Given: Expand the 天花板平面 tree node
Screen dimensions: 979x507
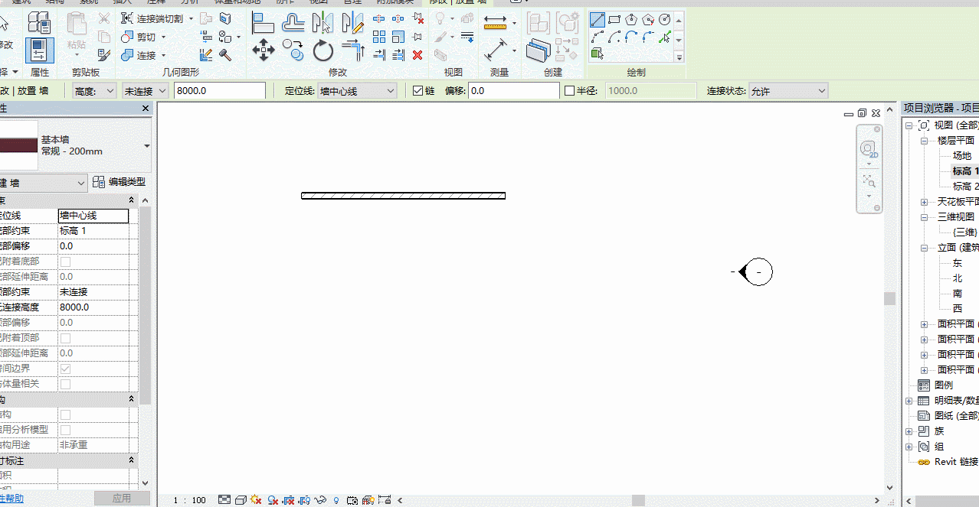Looking at the screenshot, I should (x=925, y=202).
